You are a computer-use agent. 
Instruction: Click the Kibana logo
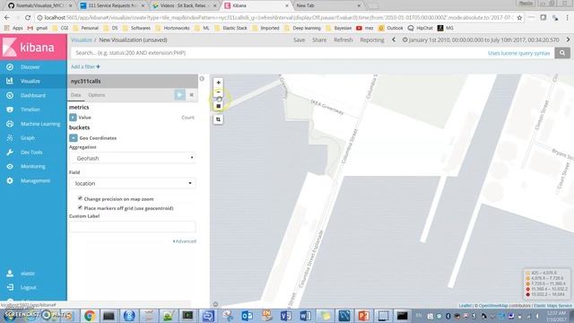coord(33,48)
